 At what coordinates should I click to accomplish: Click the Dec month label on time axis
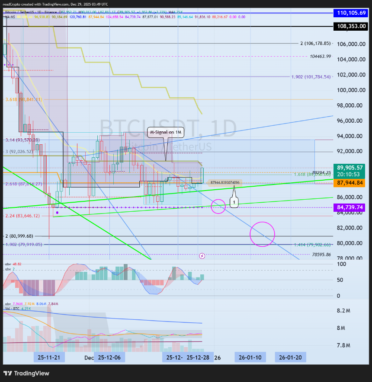89,358
